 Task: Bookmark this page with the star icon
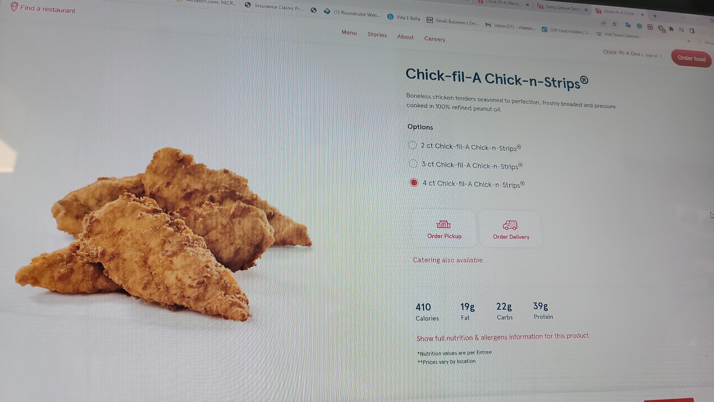(614, 24)
